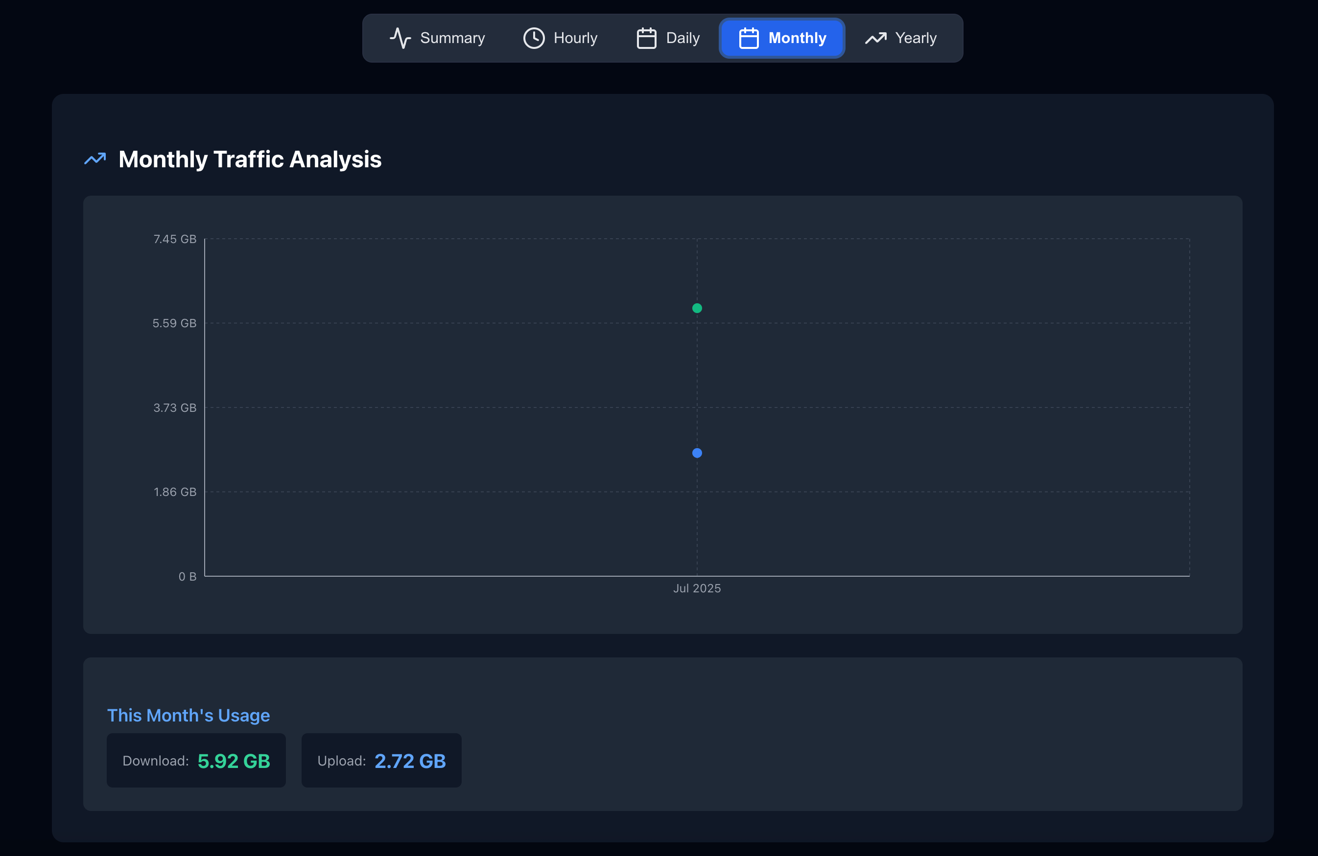Click the blue upload data point
Screen dimensions: 1318x856
(x=697, y=453)
